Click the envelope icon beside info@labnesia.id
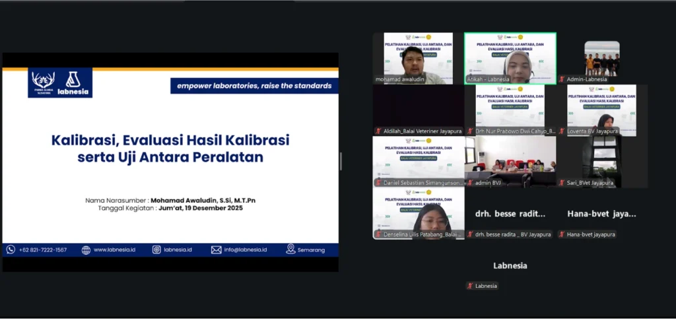 (216, 250)
